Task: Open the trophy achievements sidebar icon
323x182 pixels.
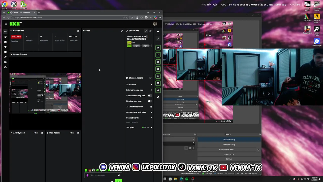Action: (5, 47)
